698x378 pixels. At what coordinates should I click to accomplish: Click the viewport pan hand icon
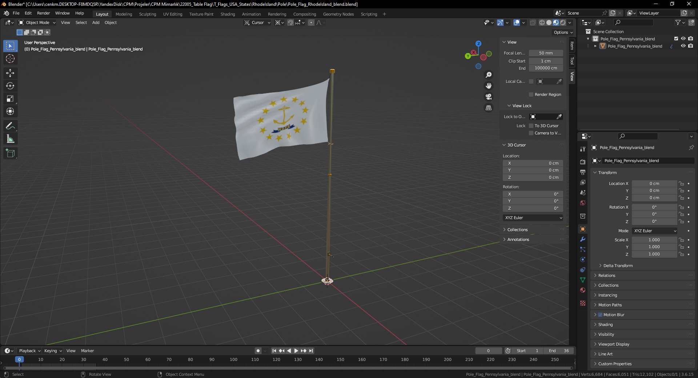pyautogui.click(x=489, y=86)
